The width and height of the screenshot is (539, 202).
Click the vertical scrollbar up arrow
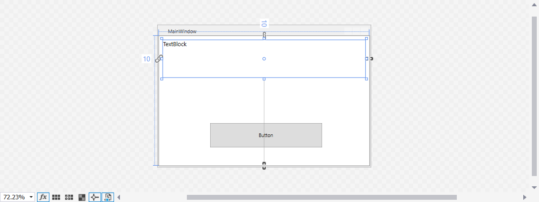click(535, 4)
